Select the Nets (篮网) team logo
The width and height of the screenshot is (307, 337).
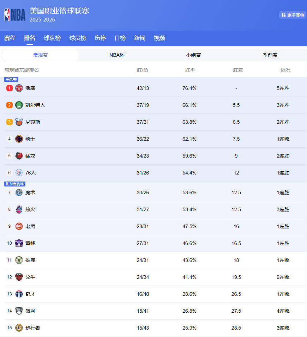(x=19, y=311)
